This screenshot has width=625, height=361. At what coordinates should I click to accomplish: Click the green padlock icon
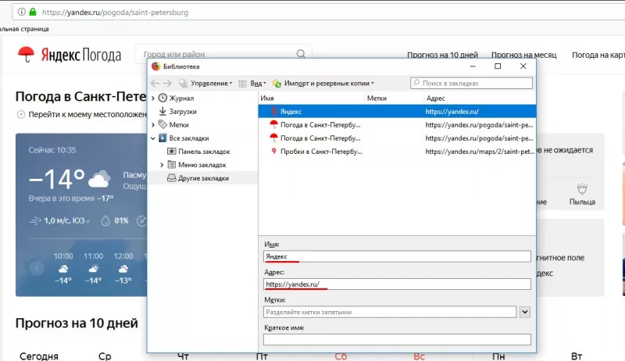pyautogui.click(x=33, y=12)
